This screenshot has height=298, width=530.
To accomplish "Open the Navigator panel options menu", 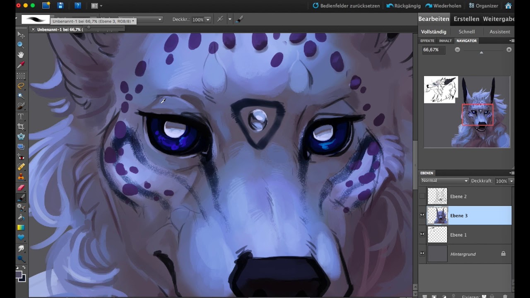I will pos(512,41).
